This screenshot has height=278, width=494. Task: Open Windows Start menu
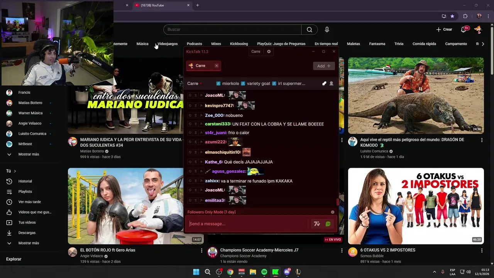pyautogui.click(x=196, y=272)
